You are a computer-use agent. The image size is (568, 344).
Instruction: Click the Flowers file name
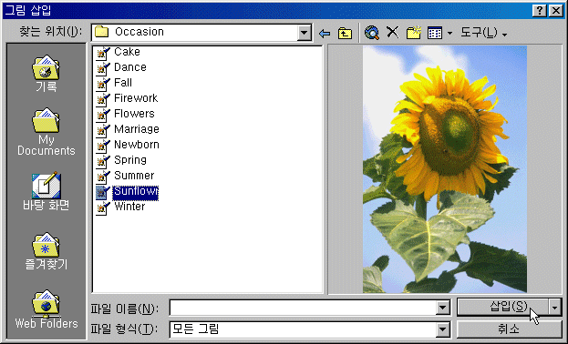(x=134, y=114)
